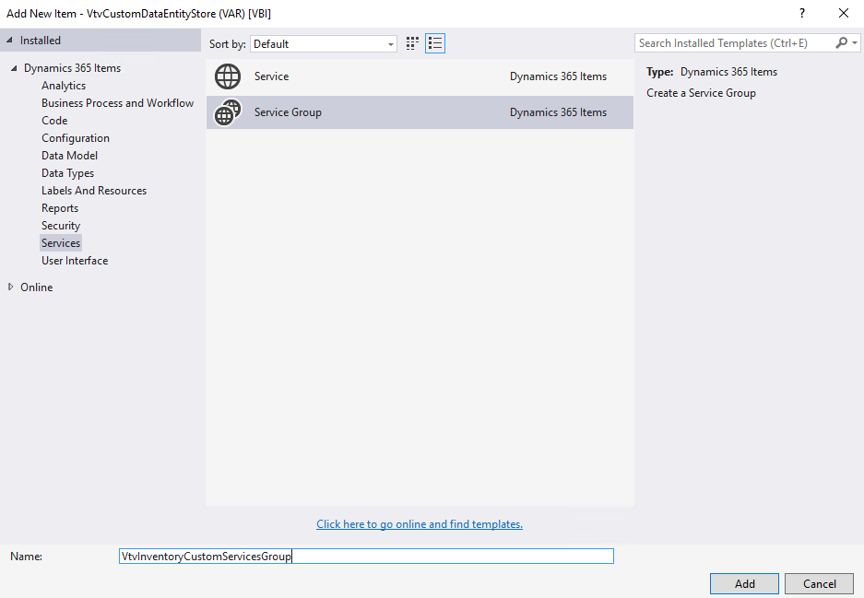Select Code category
Image resolution: width=864 pixels, height=598 pixels.
pyautogui.click(x=54, y=121)
